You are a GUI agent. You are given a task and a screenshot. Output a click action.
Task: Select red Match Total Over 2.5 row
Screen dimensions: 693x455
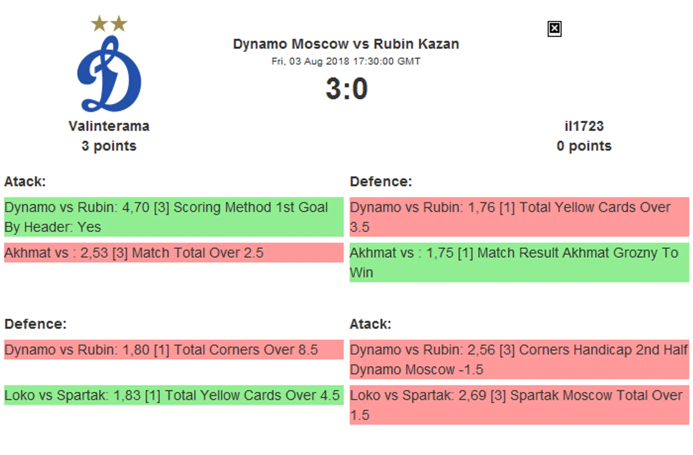point(174,253)
